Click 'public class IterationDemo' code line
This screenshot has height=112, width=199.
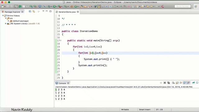pyautogui.click(x=80, y=31)
